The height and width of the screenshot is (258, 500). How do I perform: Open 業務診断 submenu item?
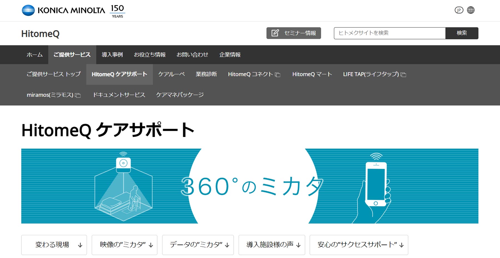[x=206, y=74]
